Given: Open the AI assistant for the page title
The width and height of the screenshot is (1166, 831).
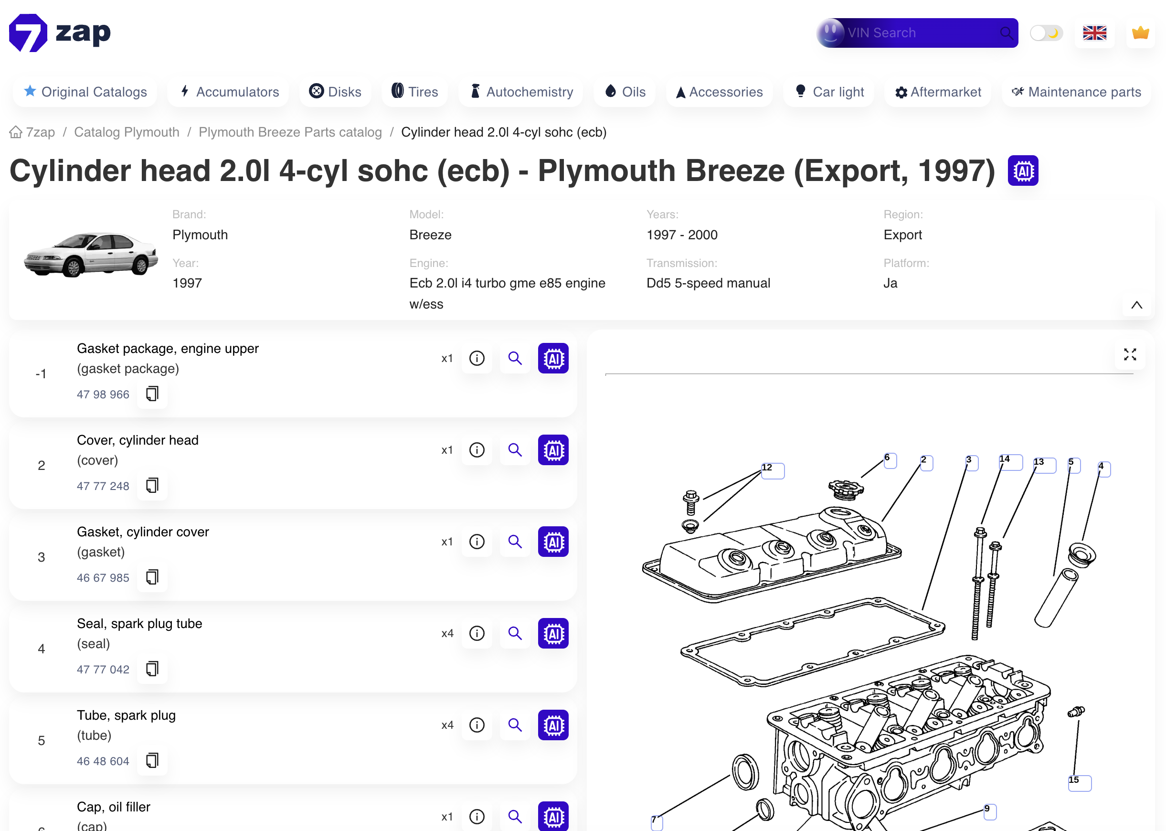Looking at the screenshot, I should pyautogui.click(x=1022, y=171).
